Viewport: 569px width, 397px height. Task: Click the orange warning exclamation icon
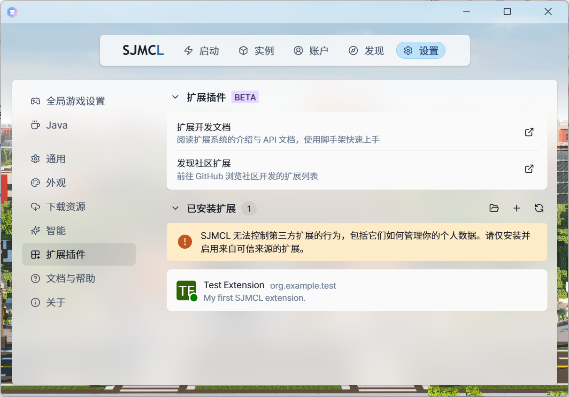[x=185, y=242]
